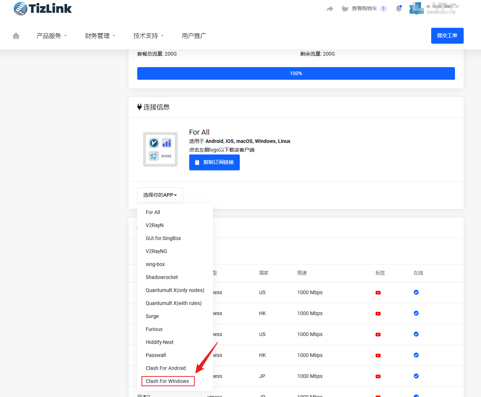This screenshot has width=481, height=397.
Task: Open the blurred user account avatar
Action: click(x=416, y=8)
